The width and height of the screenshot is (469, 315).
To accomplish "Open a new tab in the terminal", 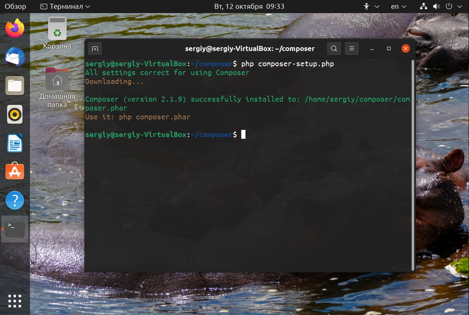I will click(x=95, y=49).
